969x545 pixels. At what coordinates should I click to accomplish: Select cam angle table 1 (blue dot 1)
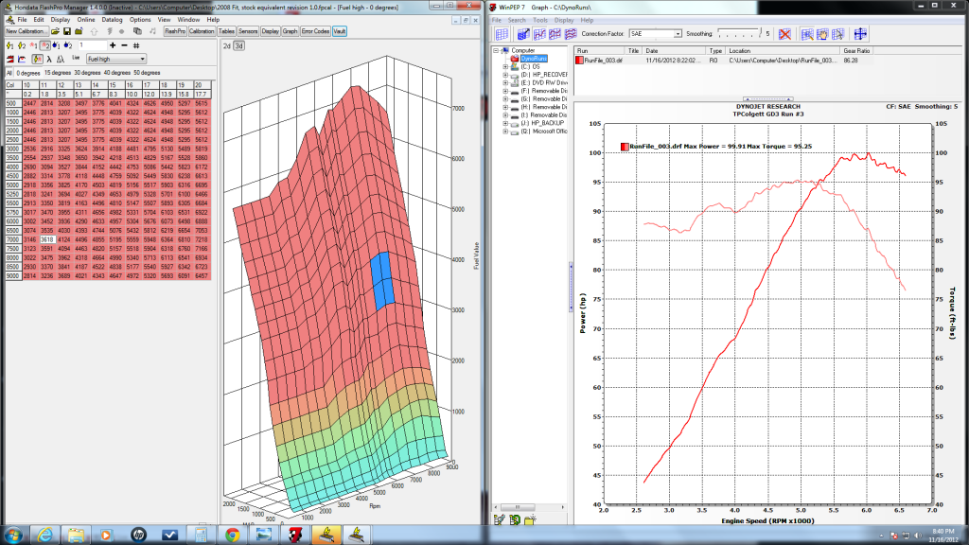pos(56,45)
